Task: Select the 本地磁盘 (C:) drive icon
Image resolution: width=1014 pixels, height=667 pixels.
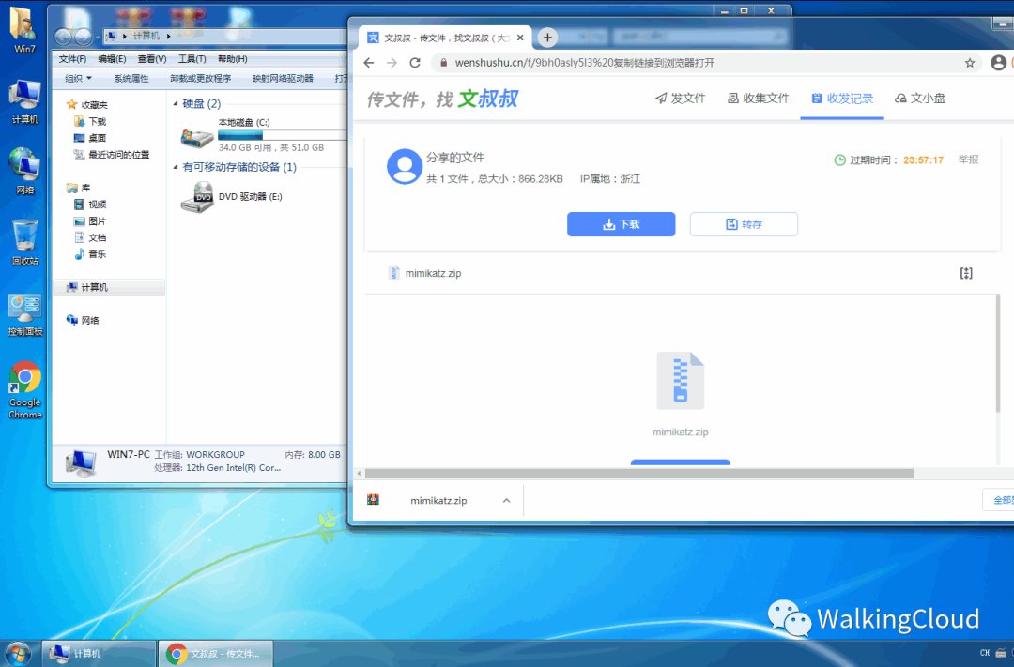Action: pos(197,137)
